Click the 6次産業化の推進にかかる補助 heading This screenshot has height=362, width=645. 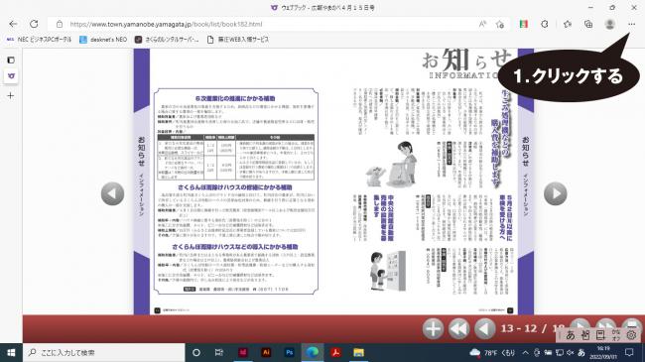(x=235, y=98)
